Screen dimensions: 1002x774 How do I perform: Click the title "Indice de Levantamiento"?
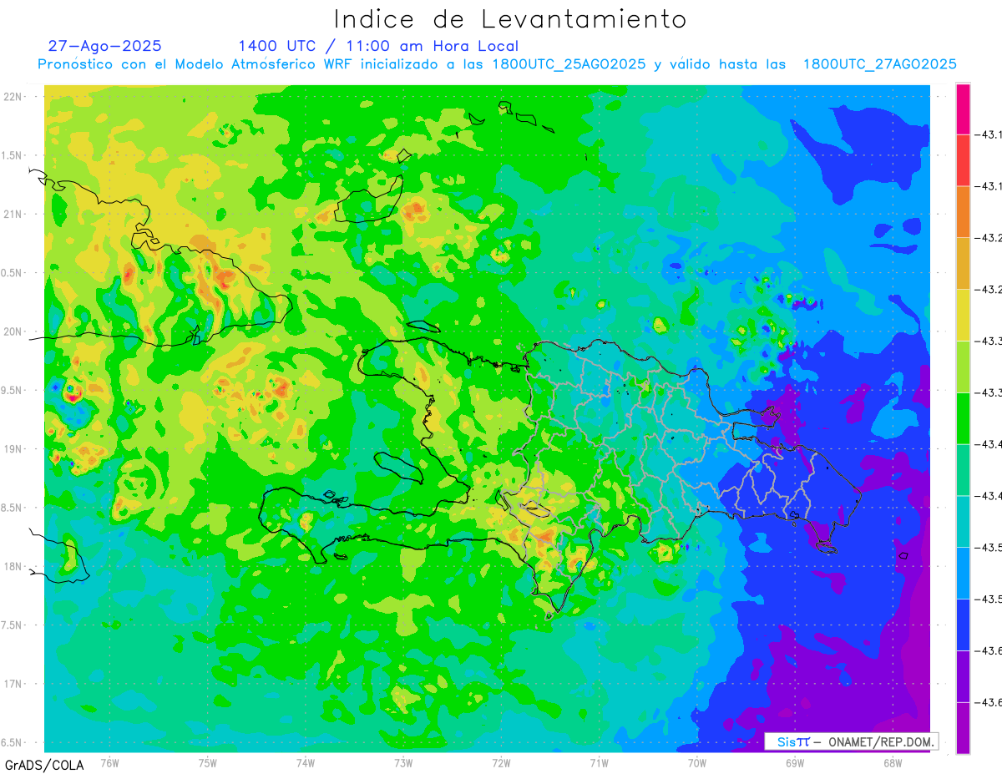[510, 18]
